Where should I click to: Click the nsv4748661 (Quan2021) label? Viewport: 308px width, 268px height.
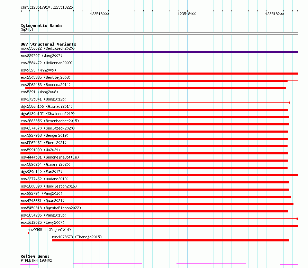pos(43,201)
